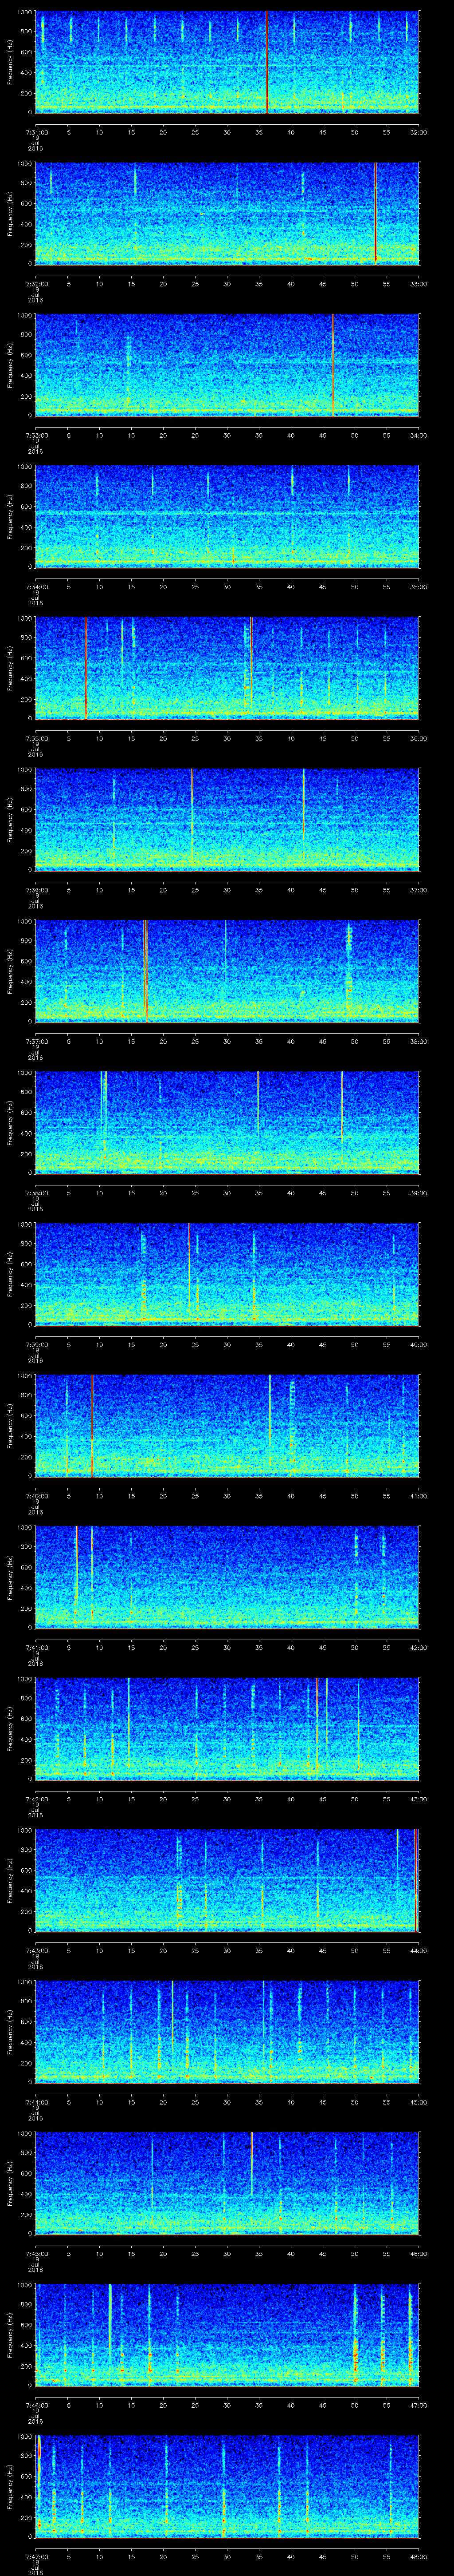The image size is (454, 2576).
Task: Open the spectrogram panel starting at 7:34:00
Action: point(227,516)
